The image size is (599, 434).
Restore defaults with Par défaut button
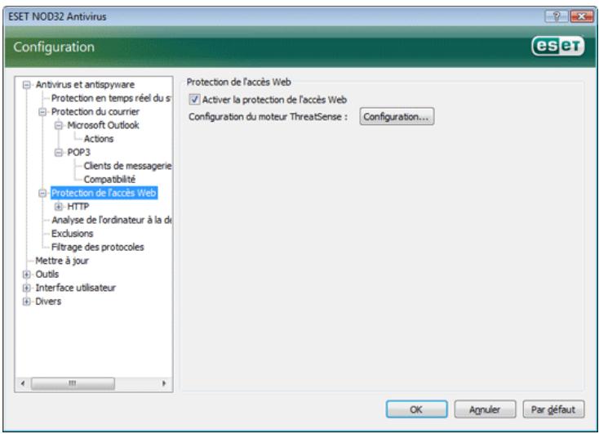[553, 409]
